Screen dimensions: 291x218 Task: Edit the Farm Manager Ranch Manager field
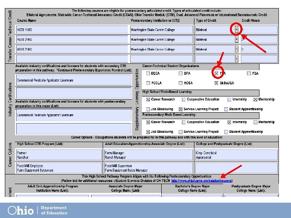148,155
